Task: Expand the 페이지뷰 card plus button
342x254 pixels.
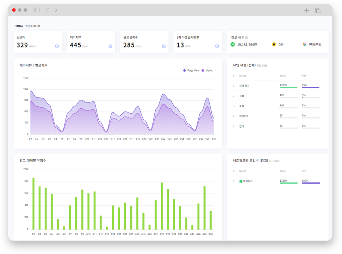Action: coord(110,46)
